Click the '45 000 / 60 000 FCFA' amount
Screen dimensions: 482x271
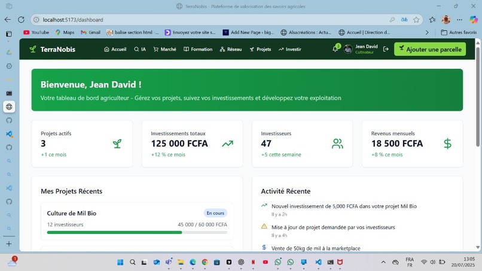202,224
